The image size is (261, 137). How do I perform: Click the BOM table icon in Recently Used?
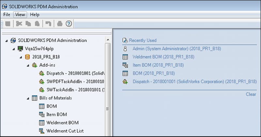[x=125, y=73]
